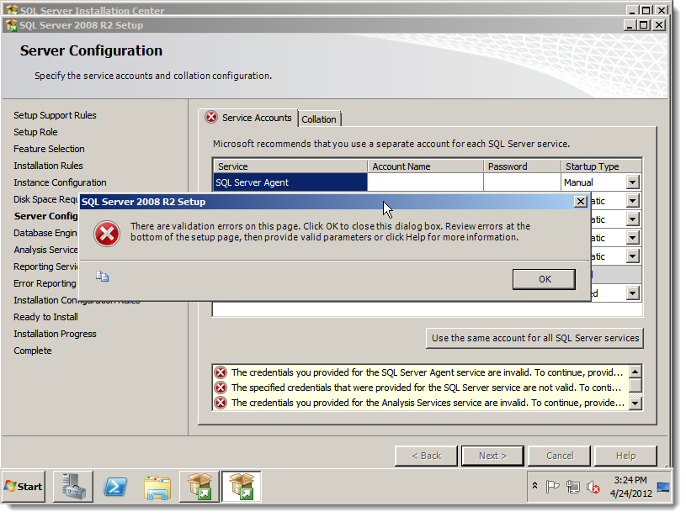Click the Startup Type column header

pos(601,166)
